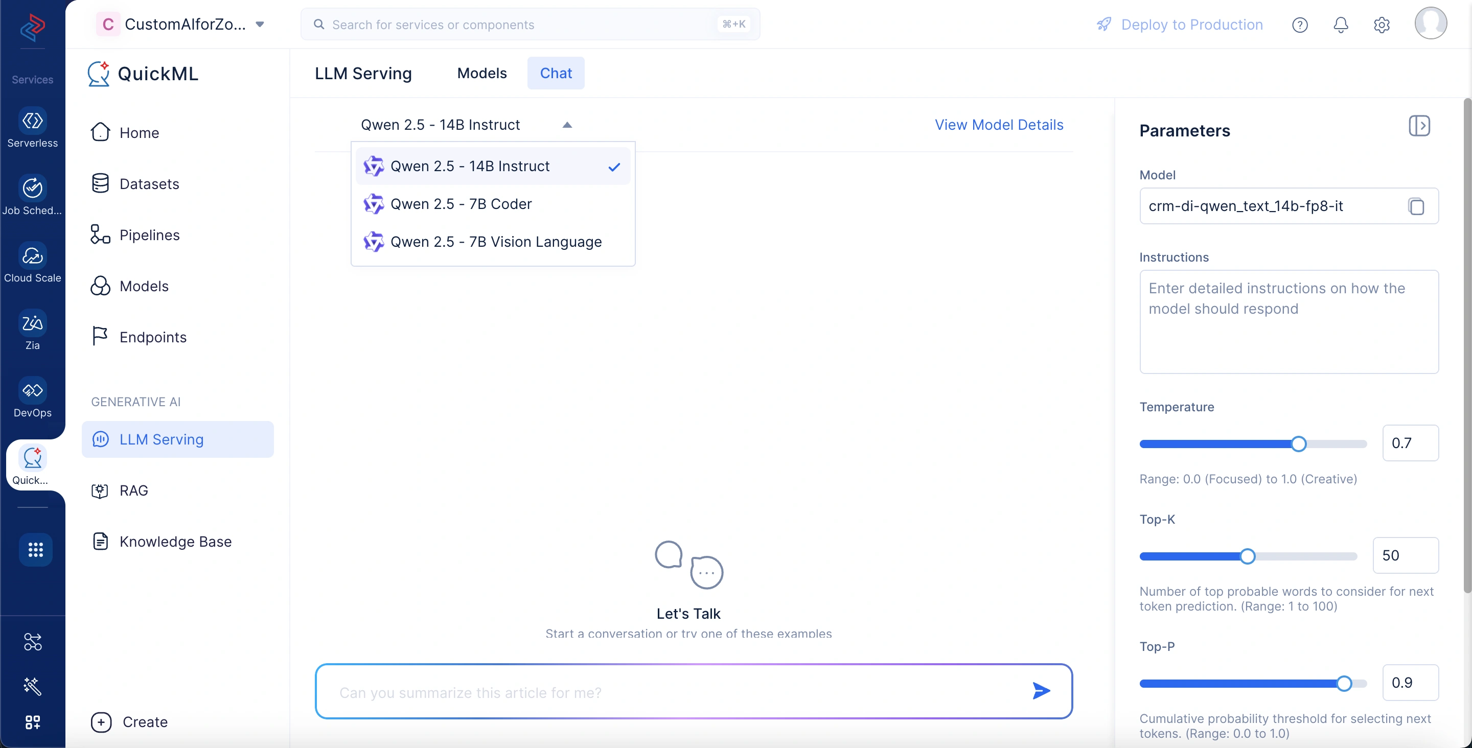Click the Temperature slider handle
The width and height of the screenshot is (1472, 748).
[x=1298, y=444]
